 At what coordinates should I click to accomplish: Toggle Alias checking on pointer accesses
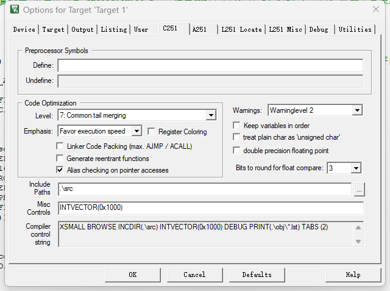click(60, 170)
